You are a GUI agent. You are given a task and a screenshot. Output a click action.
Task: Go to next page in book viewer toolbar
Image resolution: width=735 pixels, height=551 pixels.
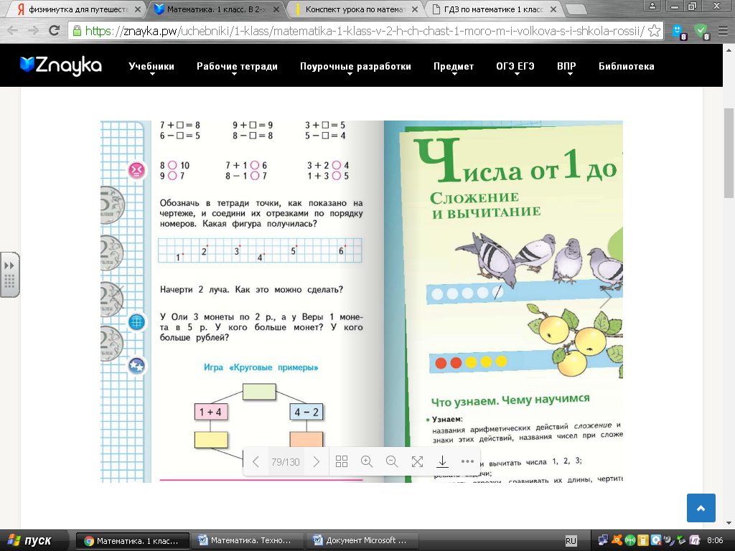point(317,462)
